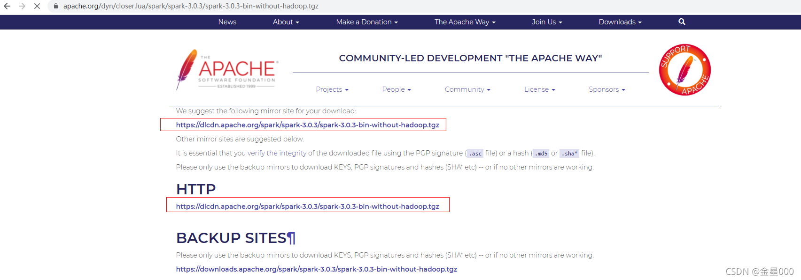This screenshot has width=801, height=280.
Task: Click the padlock site info icon
Action: click(55, 6)
